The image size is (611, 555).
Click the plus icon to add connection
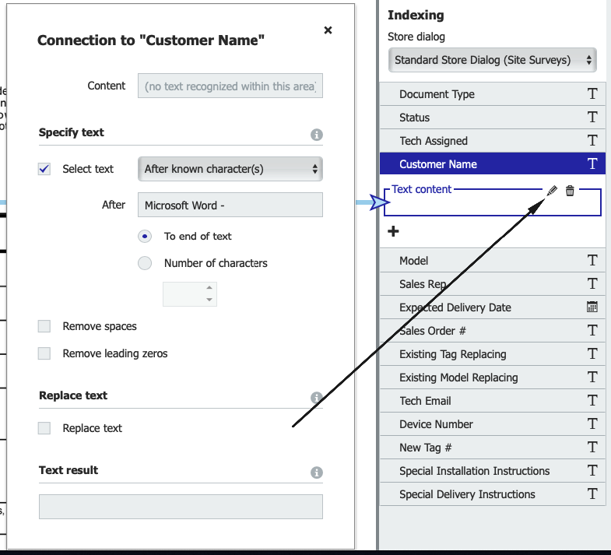tap(393, 231)
